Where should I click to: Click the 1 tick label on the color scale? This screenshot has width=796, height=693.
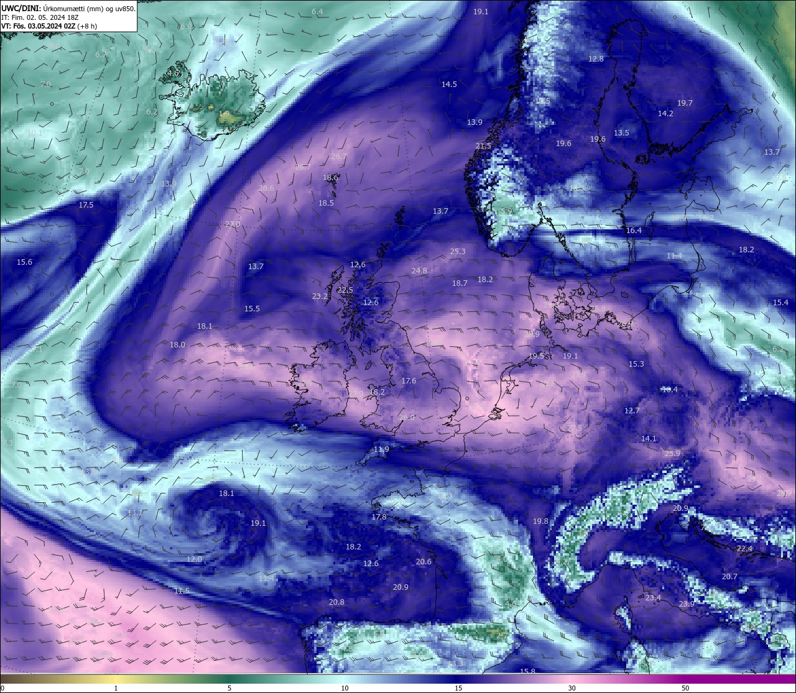coord(116,688)
